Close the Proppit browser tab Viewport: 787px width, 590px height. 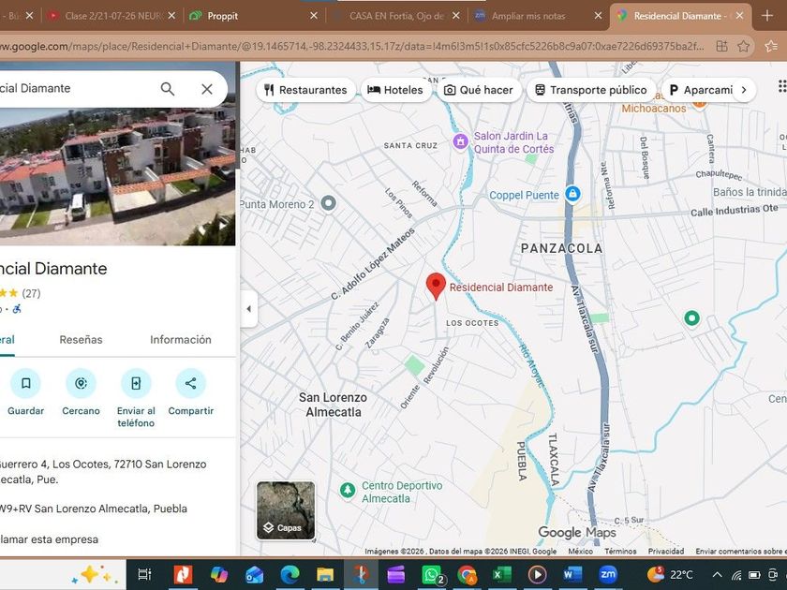coord(314,16)
